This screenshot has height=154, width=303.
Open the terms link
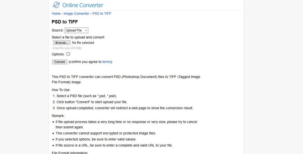click(107, 62)
